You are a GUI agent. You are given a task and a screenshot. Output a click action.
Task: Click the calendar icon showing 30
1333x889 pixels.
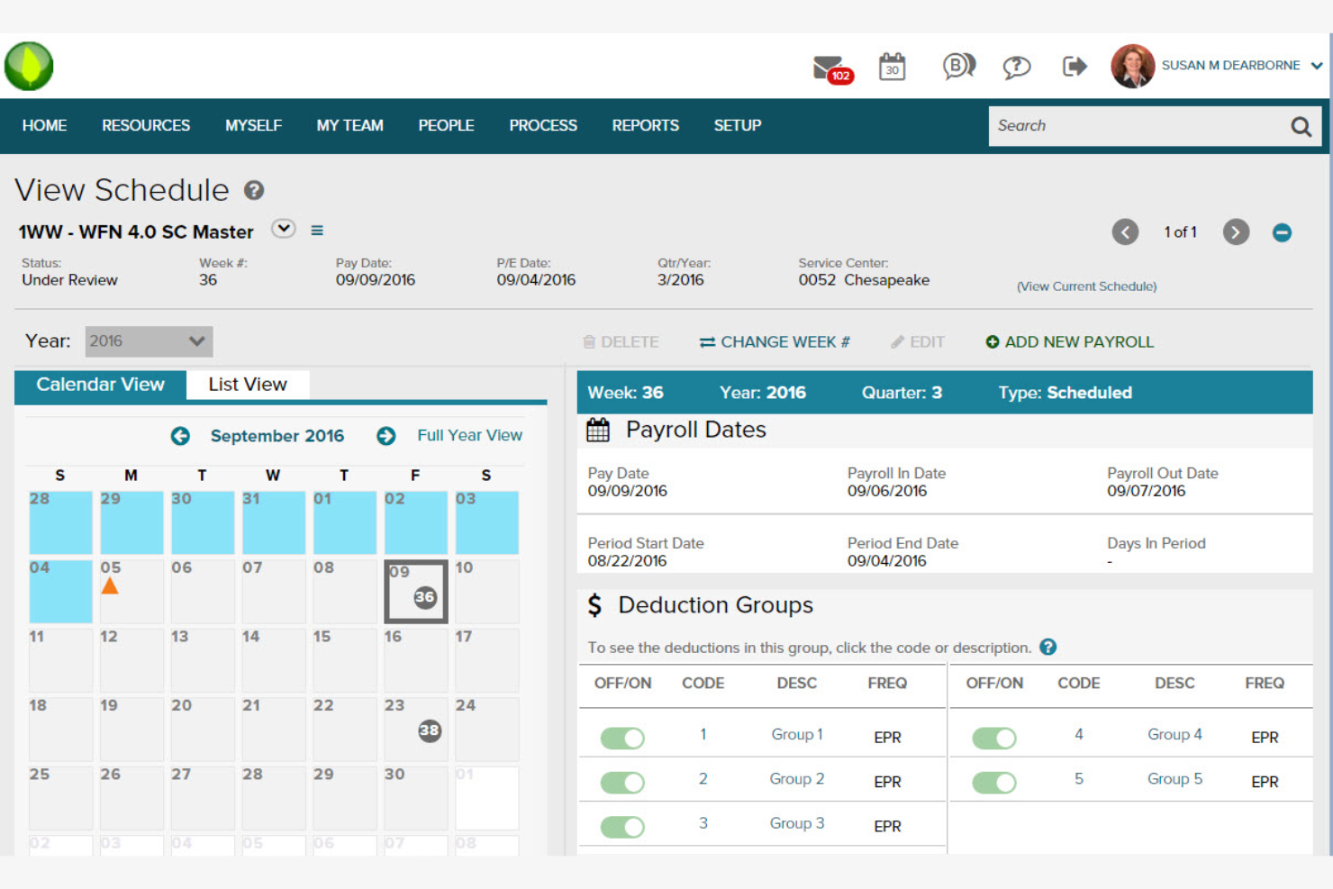892,67
